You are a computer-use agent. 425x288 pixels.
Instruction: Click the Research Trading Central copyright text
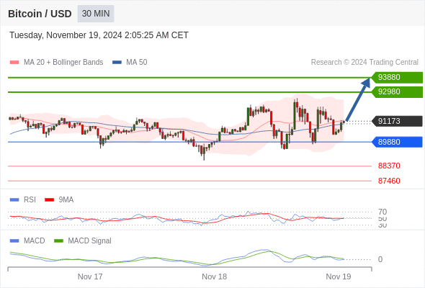364,63
